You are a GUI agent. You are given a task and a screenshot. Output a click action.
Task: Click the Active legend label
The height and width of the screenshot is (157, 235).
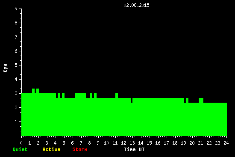(x=51, y=149)
